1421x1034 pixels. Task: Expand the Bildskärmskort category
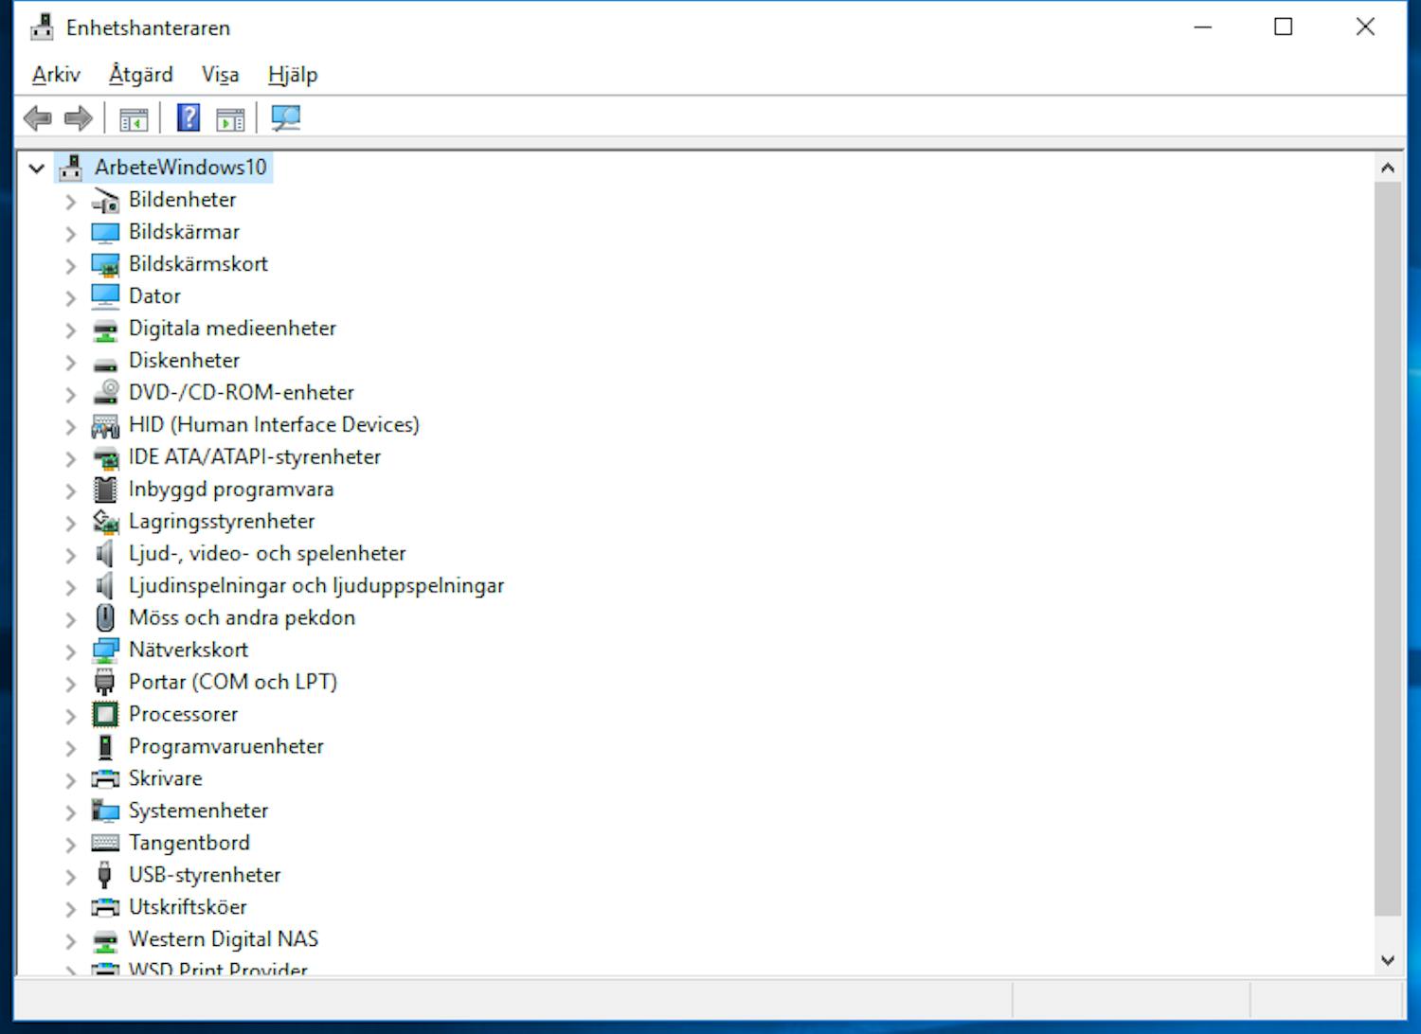(x=71, y=264)
